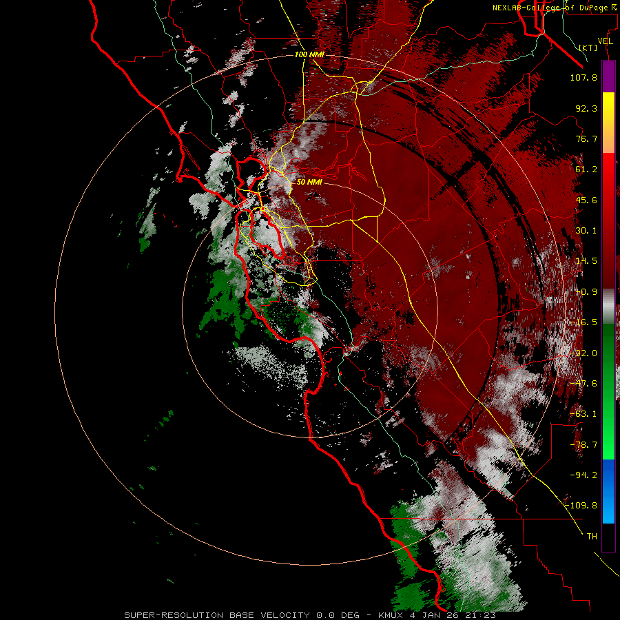Select the -32.0 value on velocity scale
620x620 pixels.
pos(583,353)
